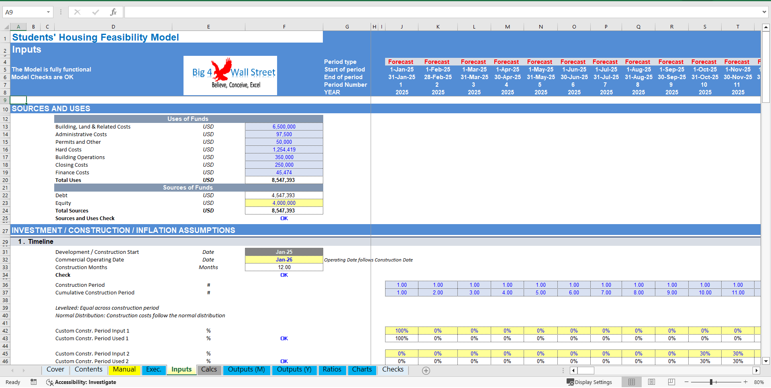Screen dimensions: 771x388
Task: Click the horizontal scrollbar thumb
Action: (x=586, y=370)
